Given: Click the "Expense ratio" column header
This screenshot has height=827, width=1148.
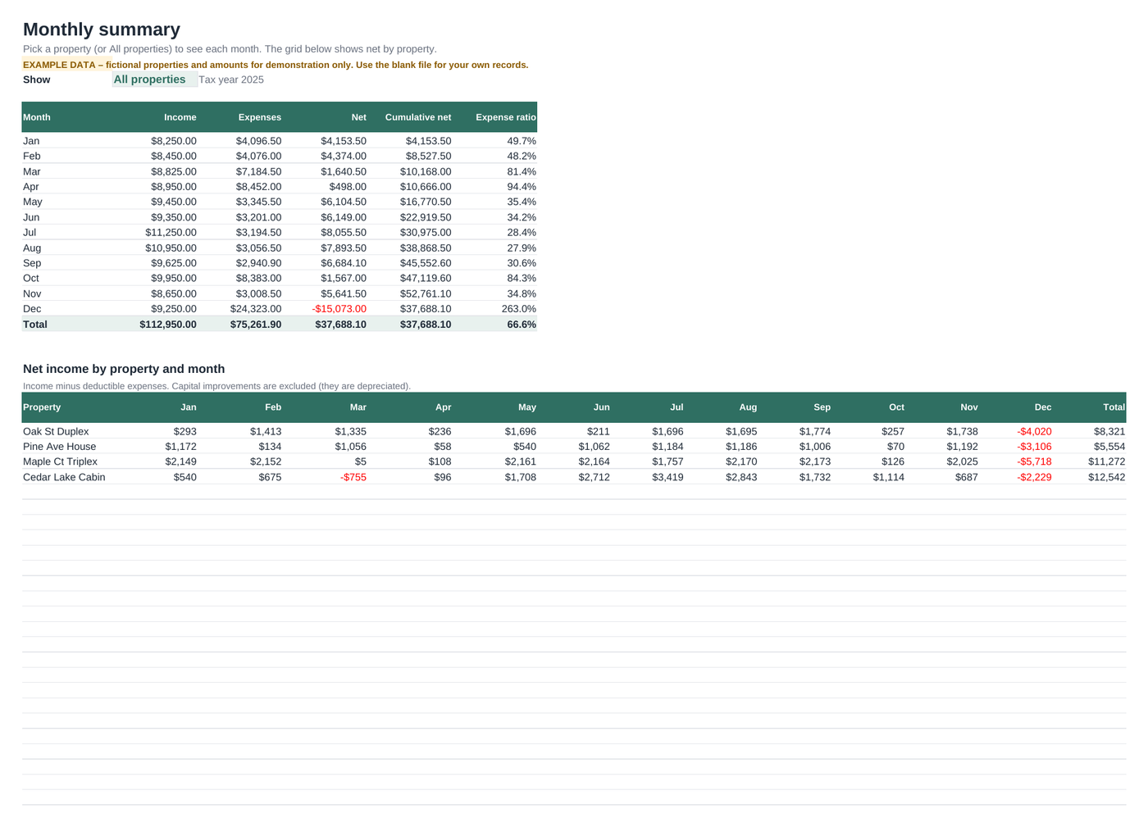Looking at the screenshot, I should (x=506, y=117).
